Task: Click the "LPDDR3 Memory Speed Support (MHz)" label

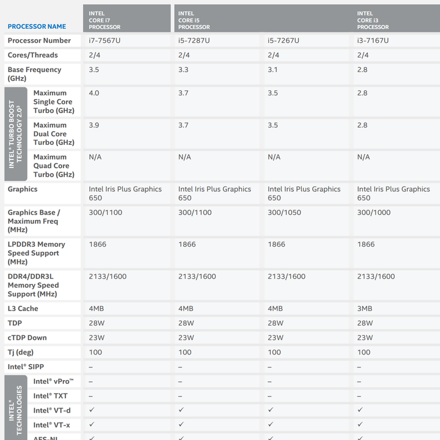Action: pos(36,253)
